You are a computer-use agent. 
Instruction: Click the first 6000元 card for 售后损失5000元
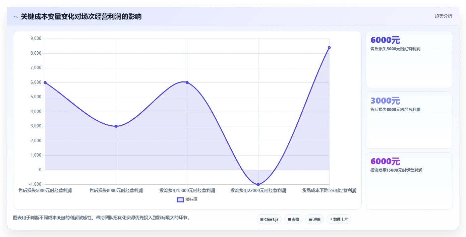409,59
